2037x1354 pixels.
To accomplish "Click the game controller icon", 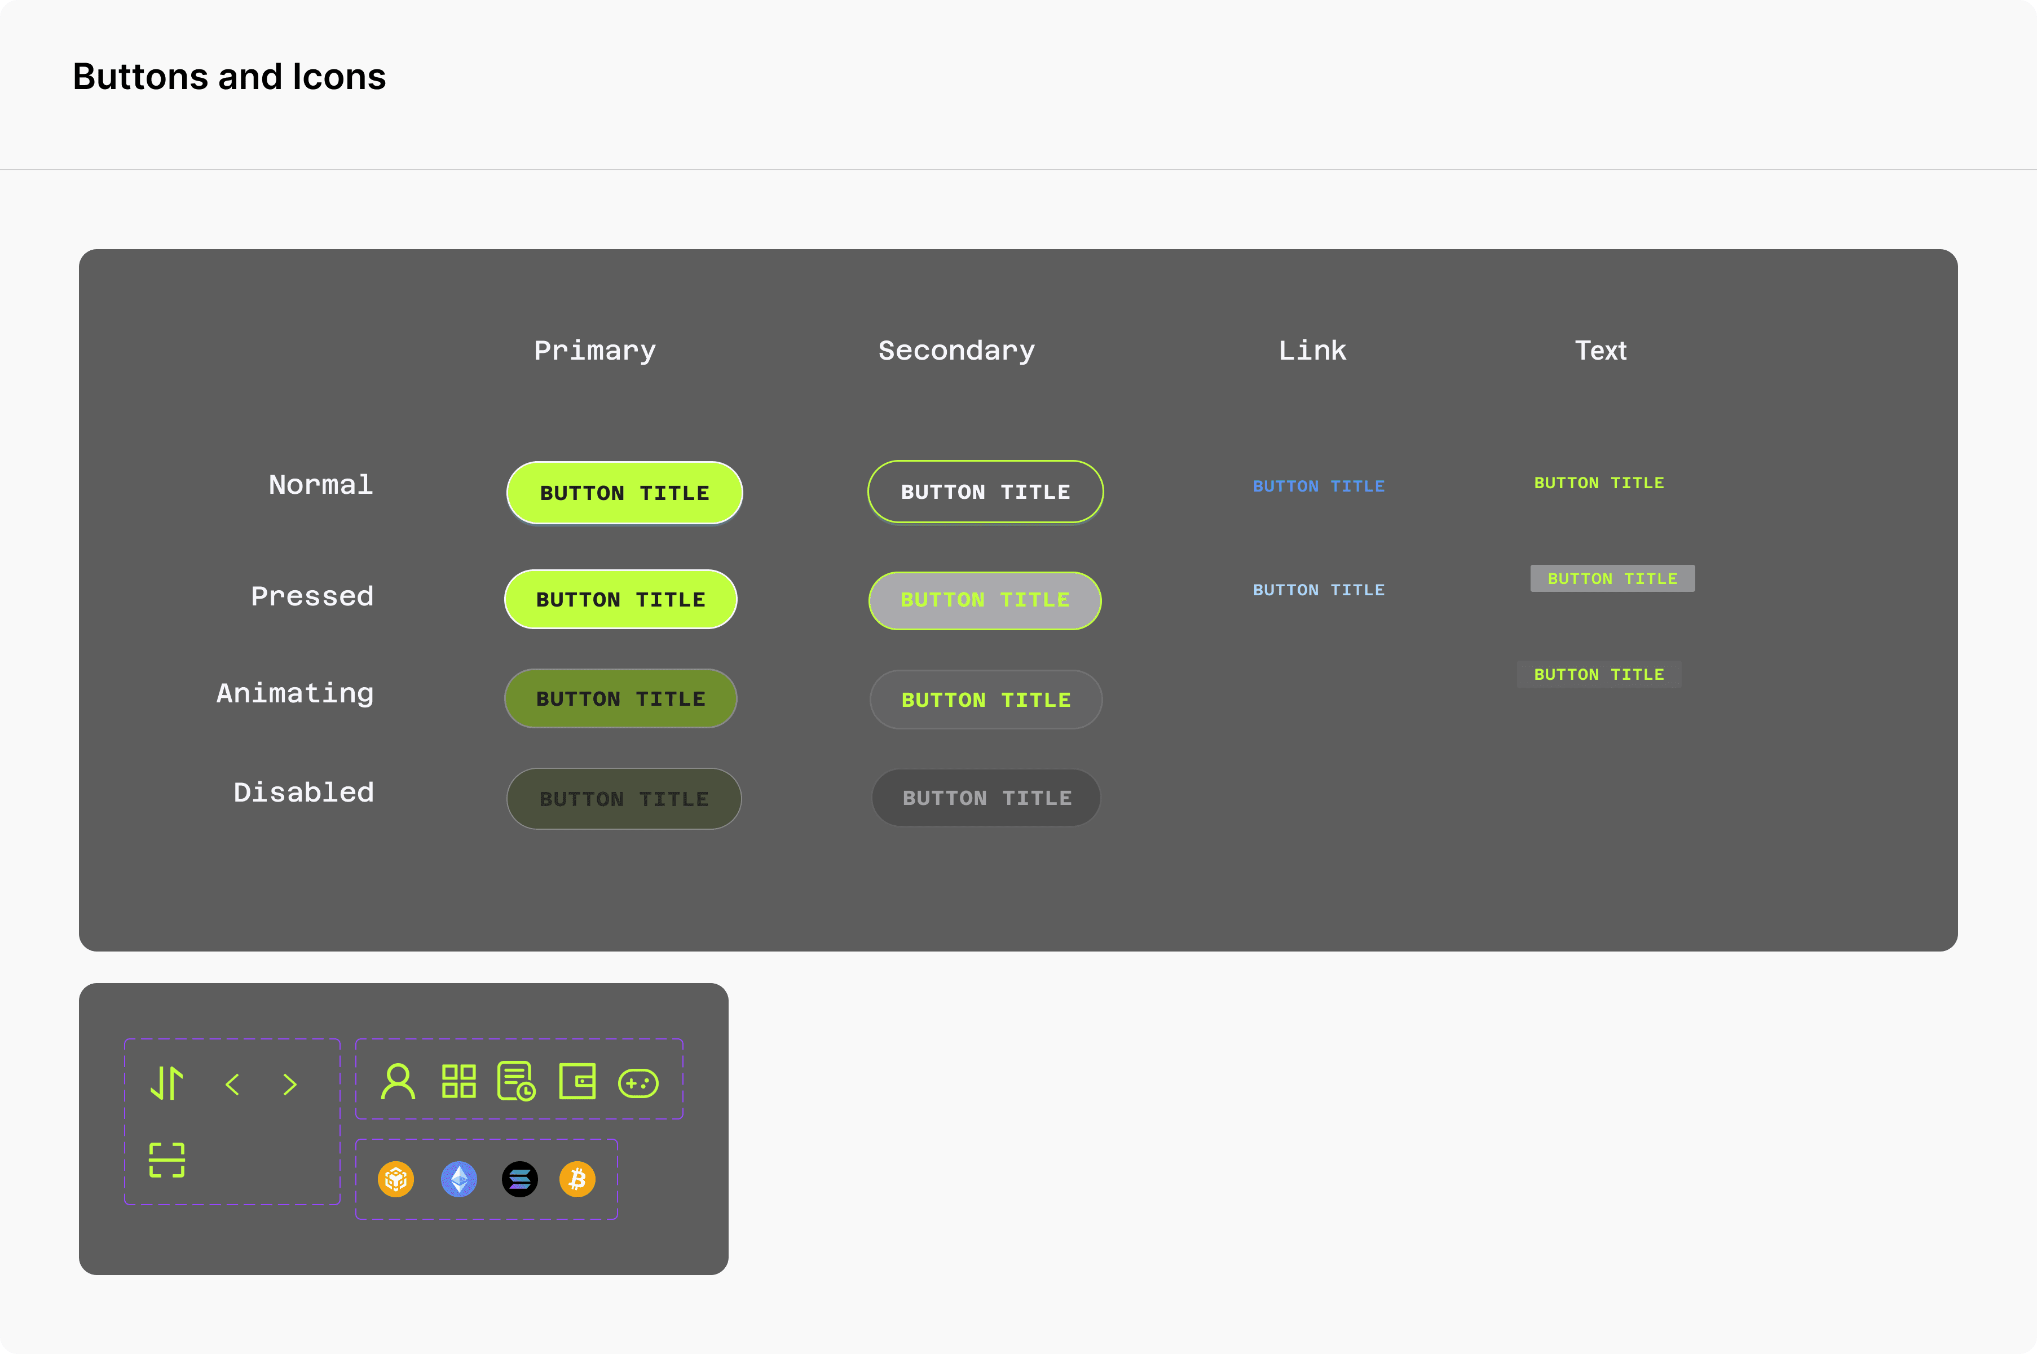I will point(638,1083).
